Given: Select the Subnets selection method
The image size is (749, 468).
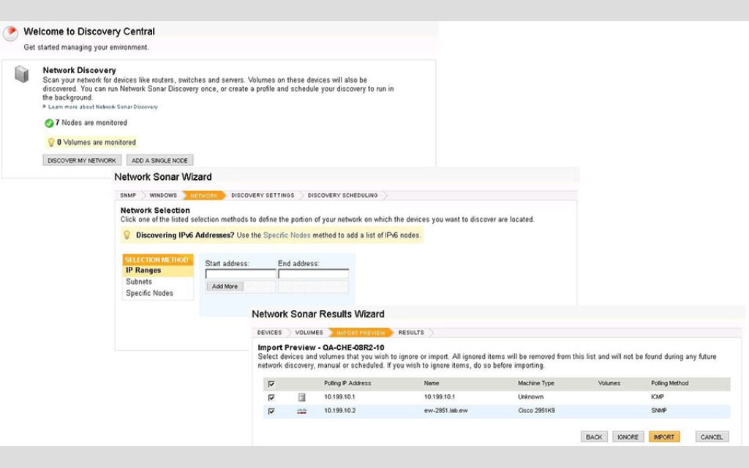Looking at the screenshot, I should point(139,282).
